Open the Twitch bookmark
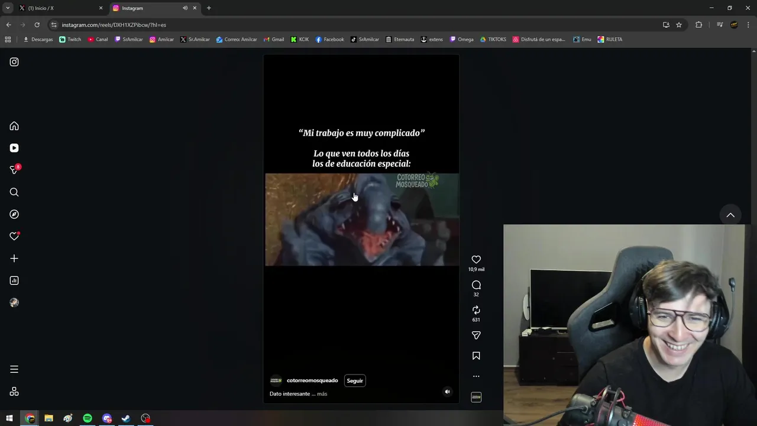 (x=70, y=40)
